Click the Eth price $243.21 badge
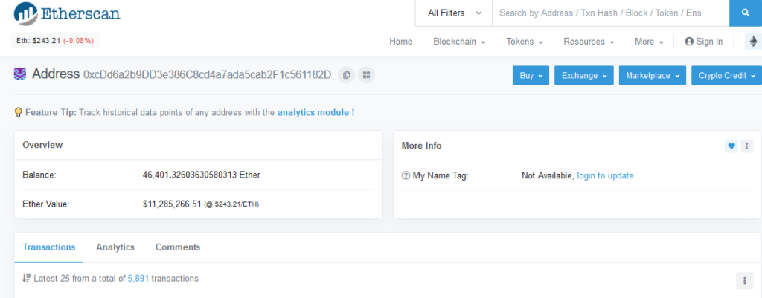 [x=55, y=41]
